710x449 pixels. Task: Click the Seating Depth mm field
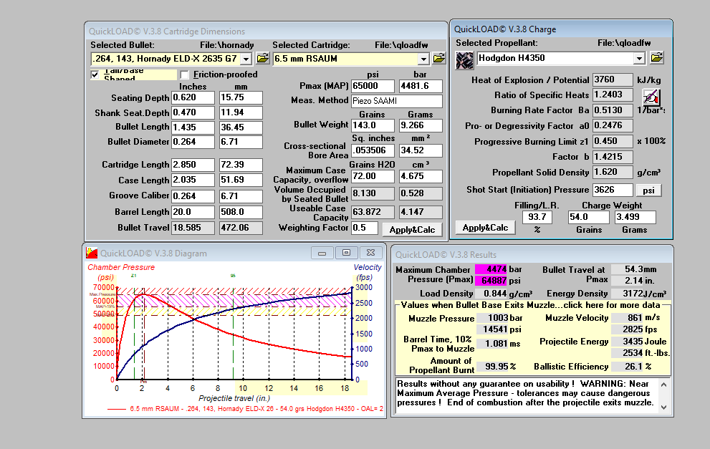point(241,98)
